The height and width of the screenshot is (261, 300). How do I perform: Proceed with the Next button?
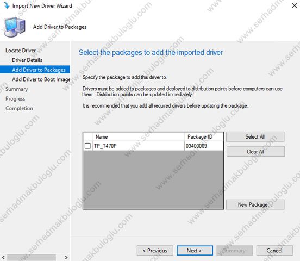(x=195, y=251)
